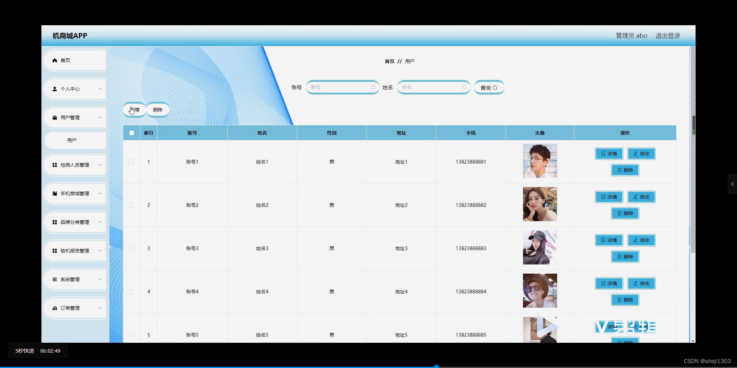Screen dimensions: 737x368
Task: Collapse the 用户管理 menu chevron
Action: [x=100, y=117]
